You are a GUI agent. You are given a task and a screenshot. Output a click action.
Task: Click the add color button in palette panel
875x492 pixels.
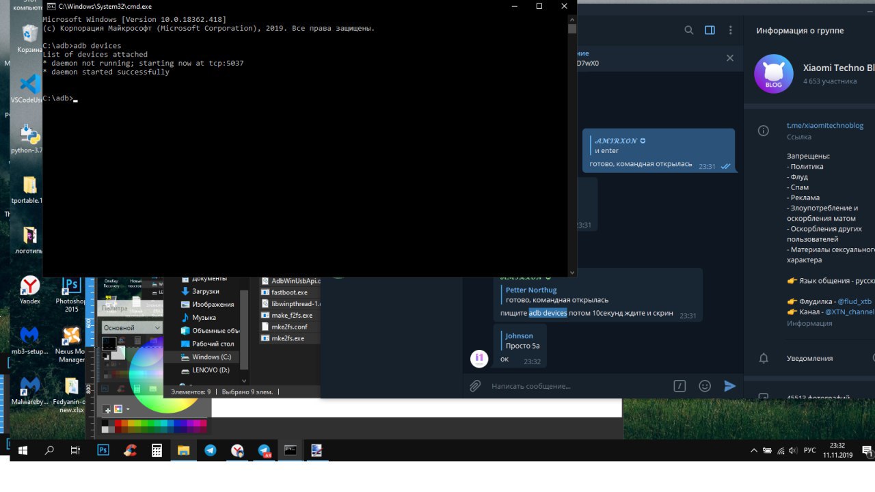coord(107,409)
